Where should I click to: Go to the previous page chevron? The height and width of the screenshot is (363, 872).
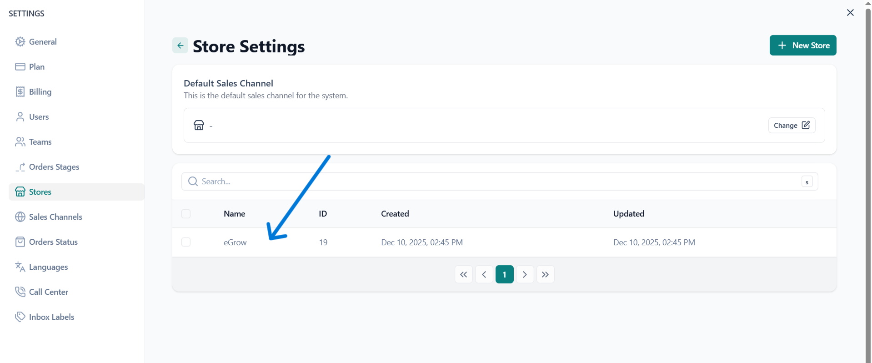pos(484,274)
